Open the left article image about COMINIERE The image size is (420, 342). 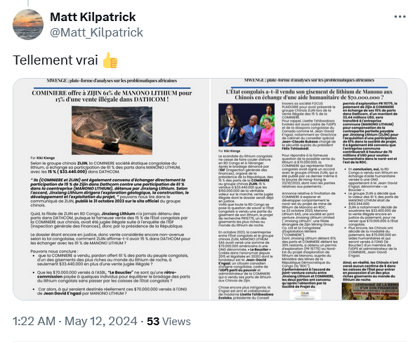tap(111, 189)
